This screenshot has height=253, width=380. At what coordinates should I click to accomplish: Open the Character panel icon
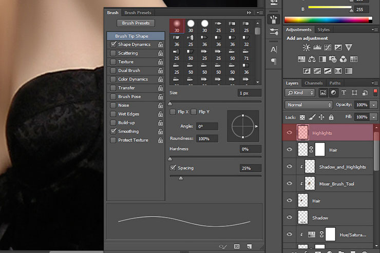(x=274, y=50)
